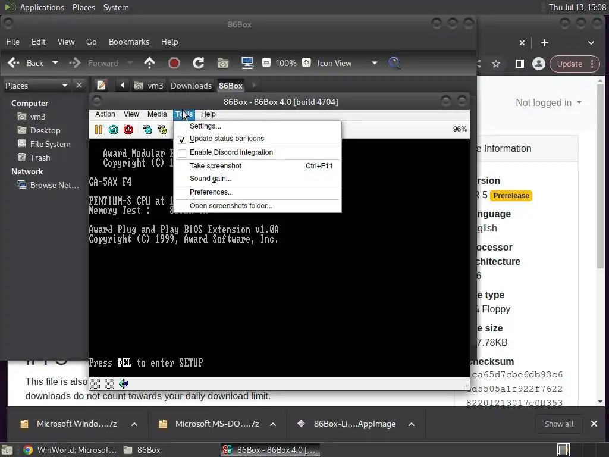Go Back in the file manager
Screen dimensions: 609x457
[26, 63]
